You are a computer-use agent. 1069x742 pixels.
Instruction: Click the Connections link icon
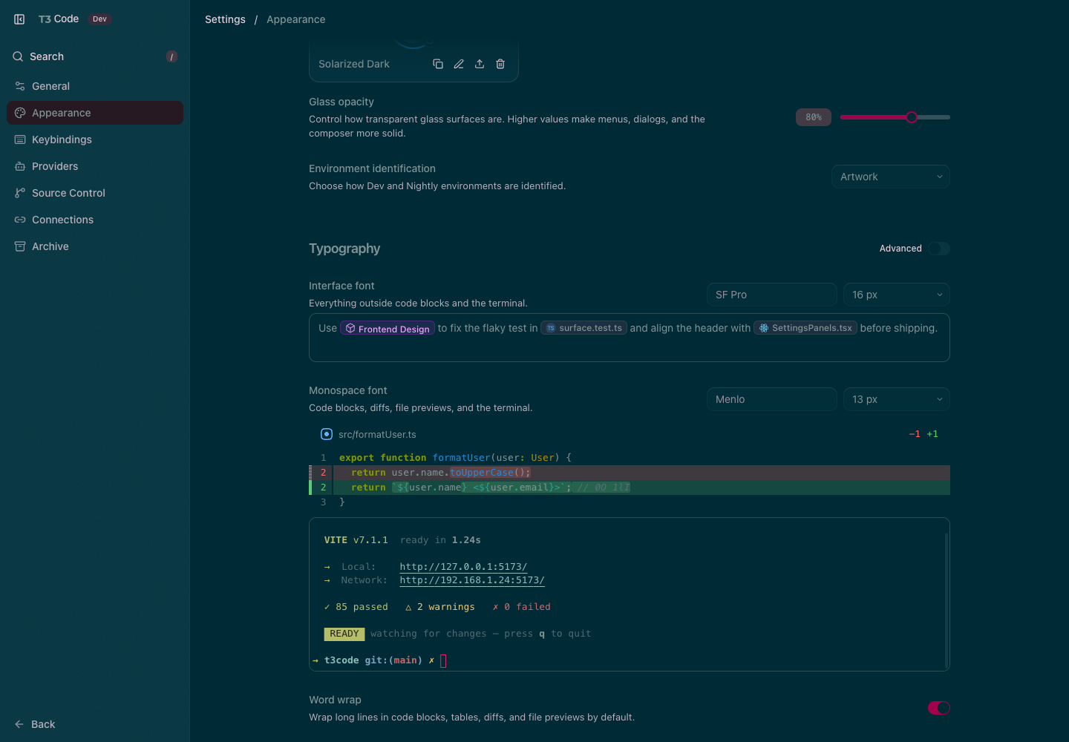pos(20,220)
